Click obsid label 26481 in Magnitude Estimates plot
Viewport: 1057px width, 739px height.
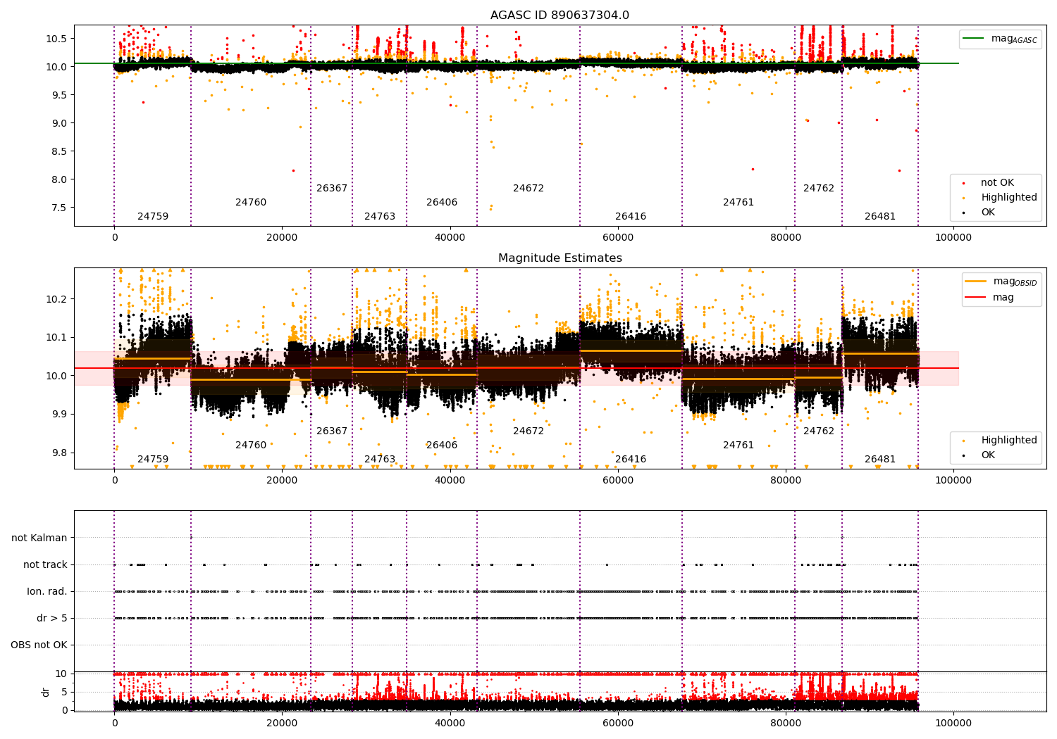tap(880, 460)
